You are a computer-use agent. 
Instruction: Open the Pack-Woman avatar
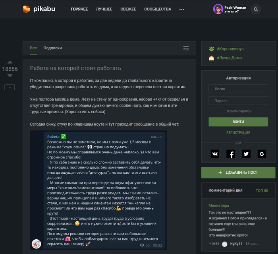click(x=218, y=9)
